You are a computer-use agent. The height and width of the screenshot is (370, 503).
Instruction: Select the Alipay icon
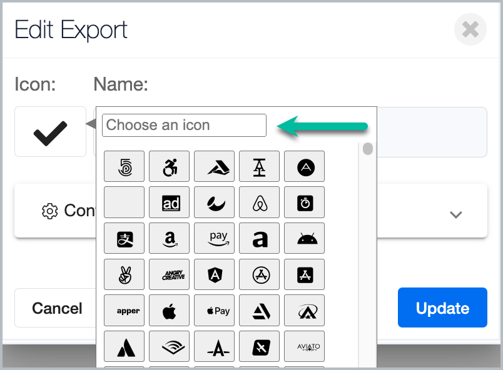tap(124, 238)
